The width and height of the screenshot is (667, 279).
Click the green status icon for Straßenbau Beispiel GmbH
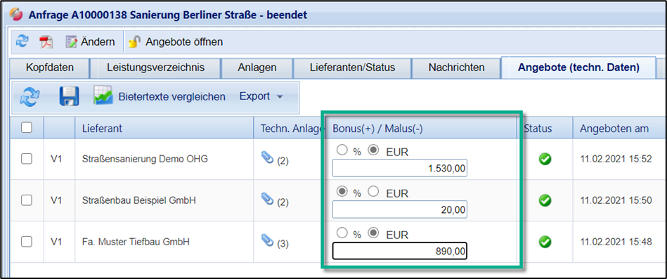(x=545, y=200)
